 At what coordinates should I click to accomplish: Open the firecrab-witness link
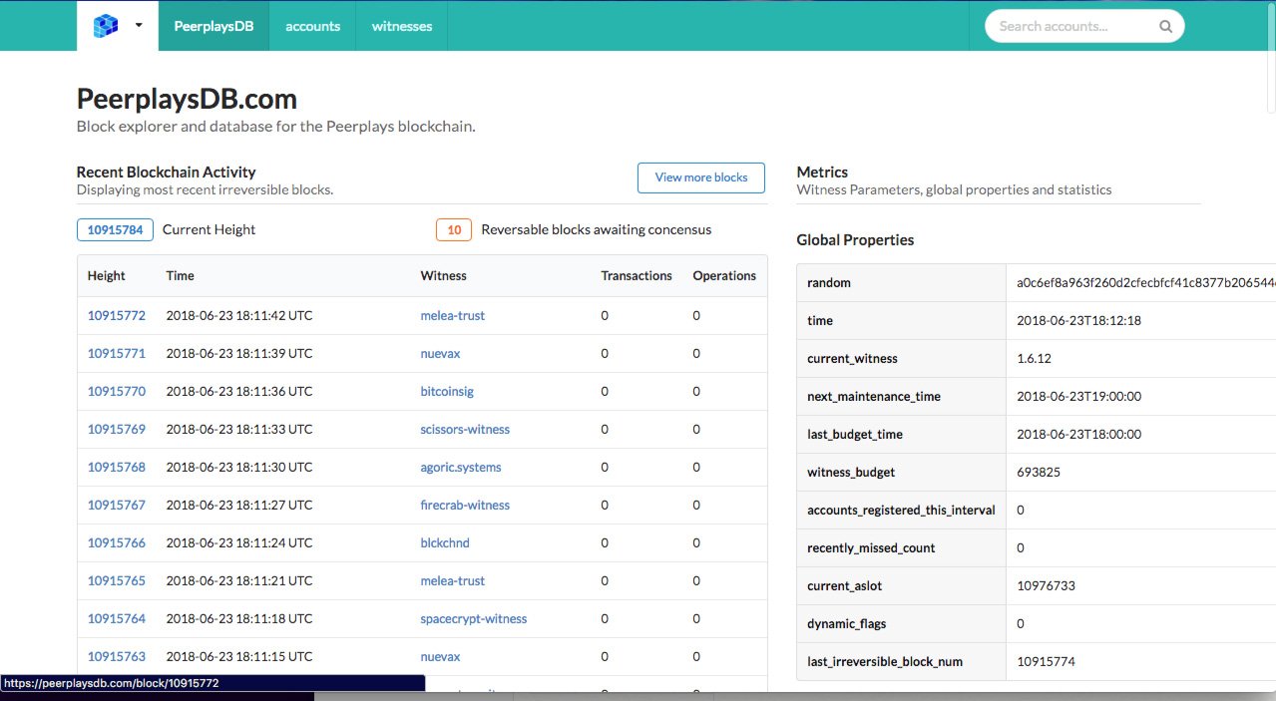[x=465, y=506]
